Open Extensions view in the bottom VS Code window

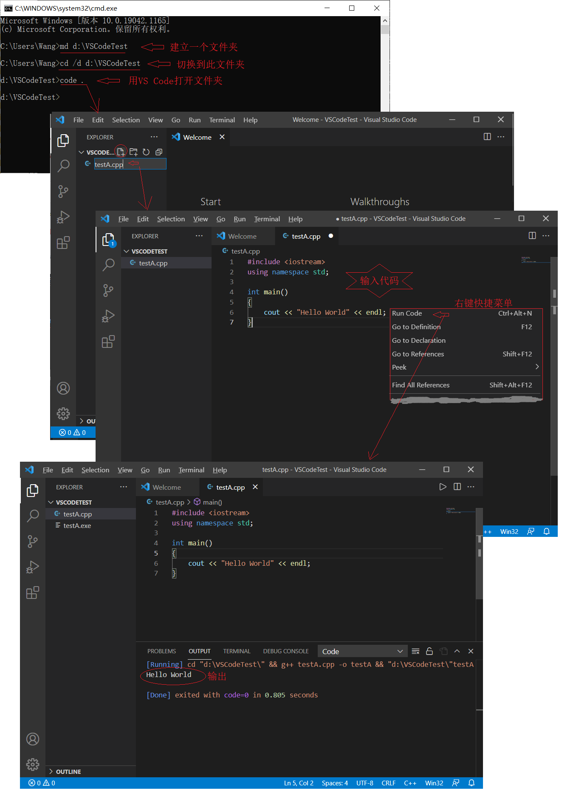tap(32, 593)
